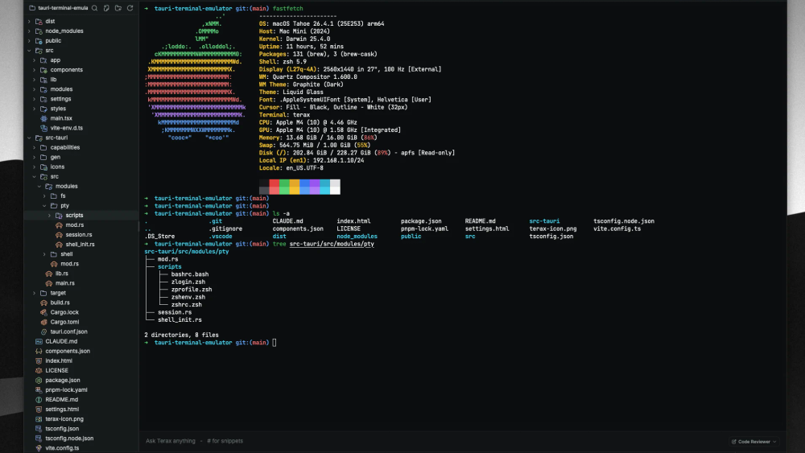Expand the styles folder chevron
This screenshot has width=805, height=453.
point(35,109)
